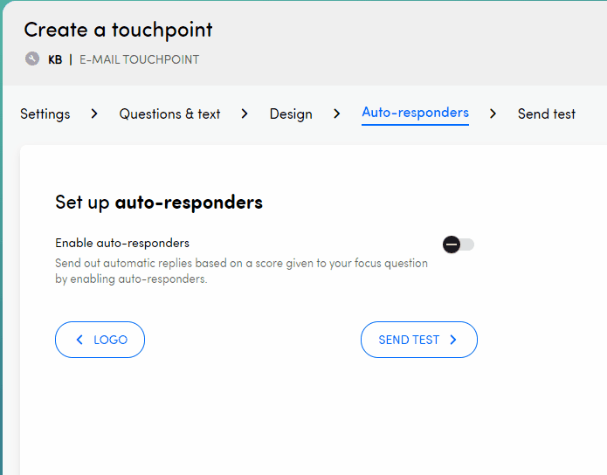Open the Settings step
This screenshot has width=607, height=475.
[x=45, y=114]
